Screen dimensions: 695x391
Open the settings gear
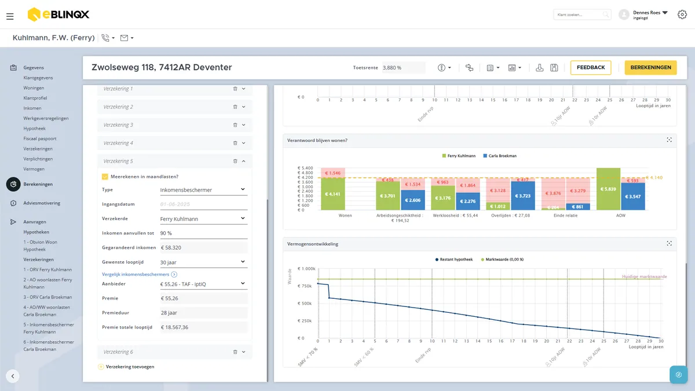tap(682, 15)
